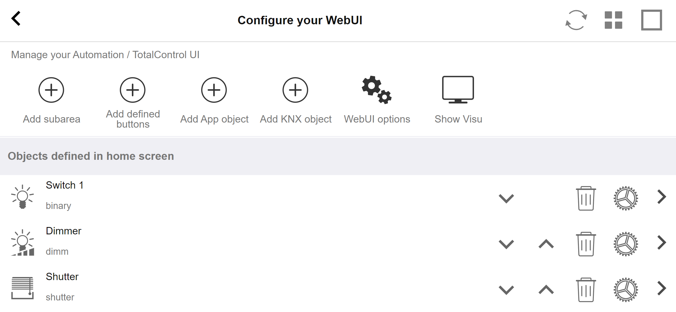The height and width of the screenshot is (312, 676).
Task: Open WebUI options gears icon
Action: click(377, 90)
